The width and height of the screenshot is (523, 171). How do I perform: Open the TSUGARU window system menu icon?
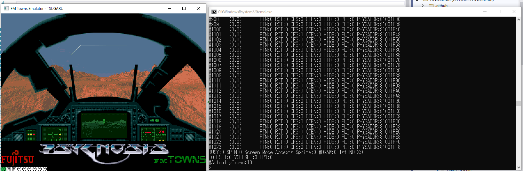point(6,8)
